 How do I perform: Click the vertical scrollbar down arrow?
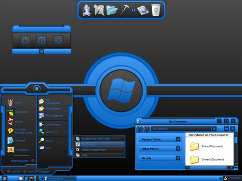point(235,164)
